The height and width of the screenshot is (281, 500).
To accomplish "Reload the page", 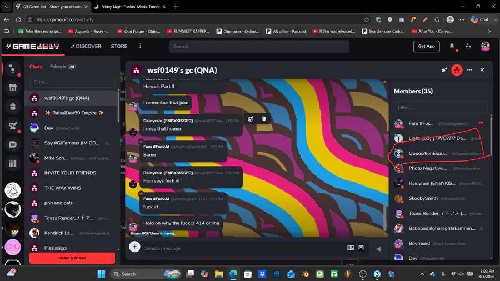I will coord(18,20).
